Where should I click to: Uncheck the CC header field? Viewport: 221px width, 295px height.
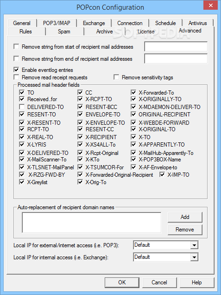[80, 92]
